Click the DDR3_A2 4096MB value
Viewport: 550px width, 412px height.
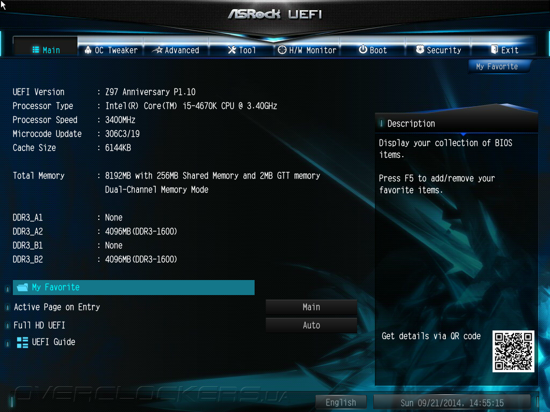pyautogui.click(x=141, y=232)
